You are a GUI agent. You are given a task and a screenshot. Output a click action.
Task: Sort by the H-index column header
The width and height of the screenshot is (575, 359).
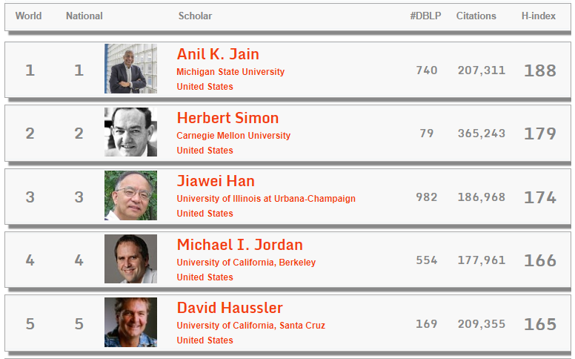[539, 16]
